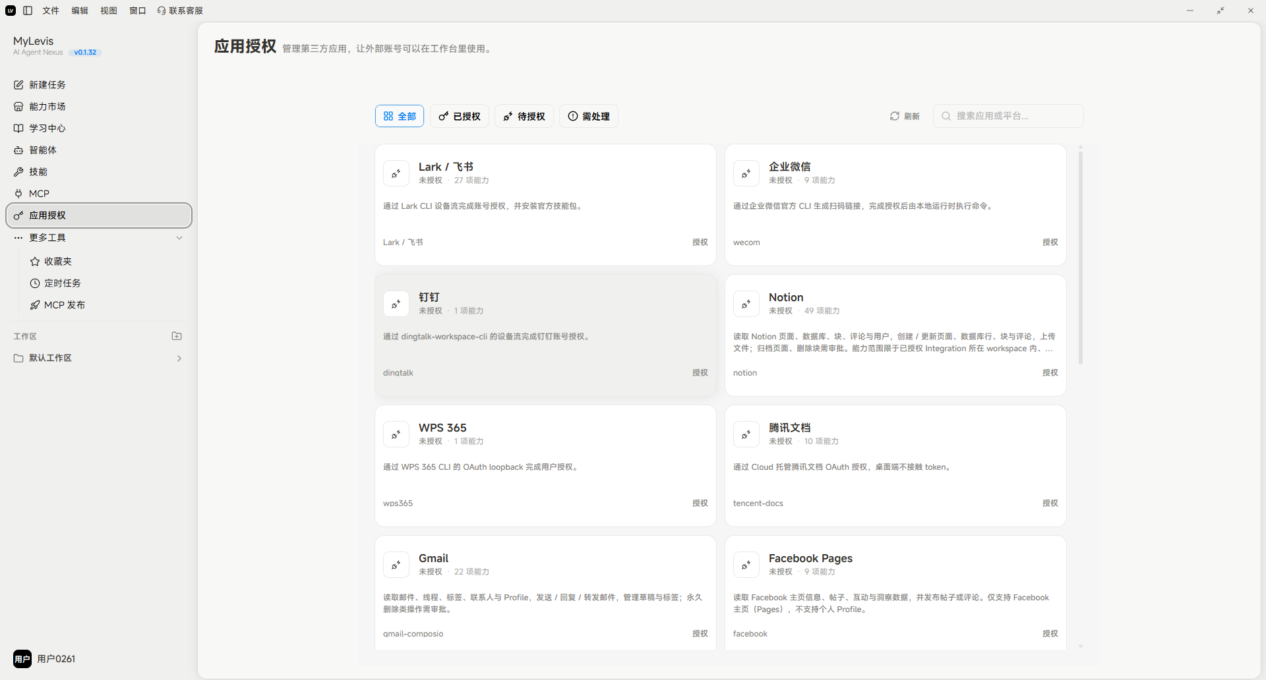Image resolution: width=1266 pixels, height=680 pixels.
Task: Click version badge v0.1.32
Action: pos(85,53)
